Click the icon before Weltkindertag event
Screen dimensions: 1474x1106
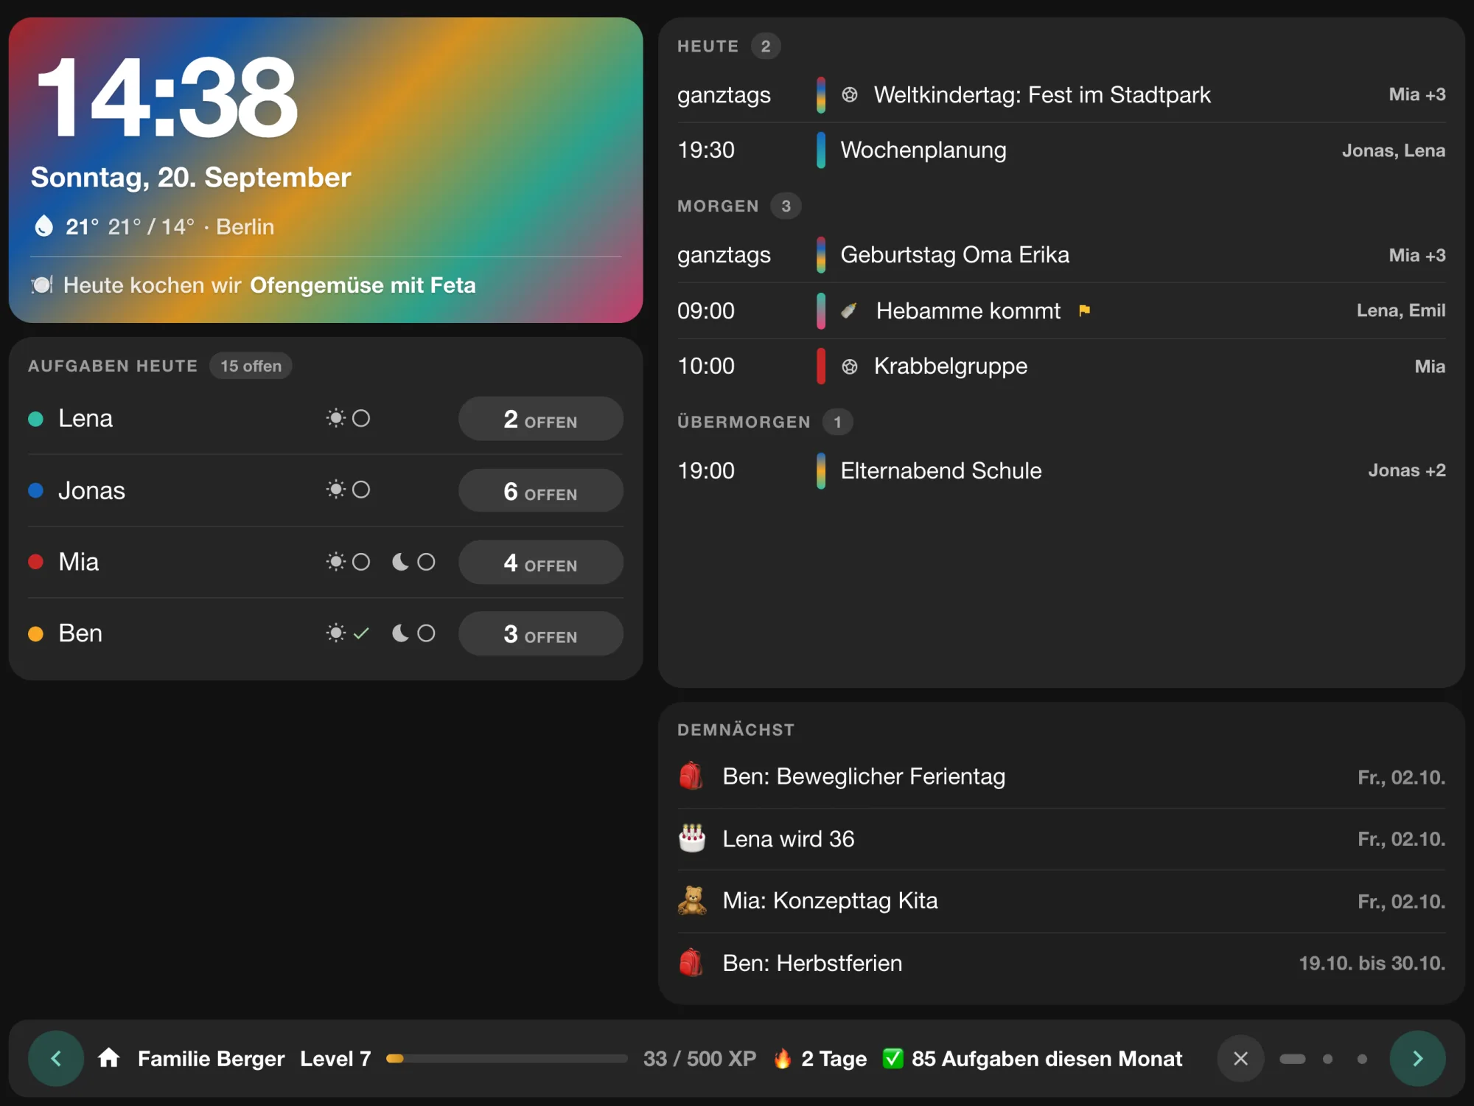click(849, 94)
